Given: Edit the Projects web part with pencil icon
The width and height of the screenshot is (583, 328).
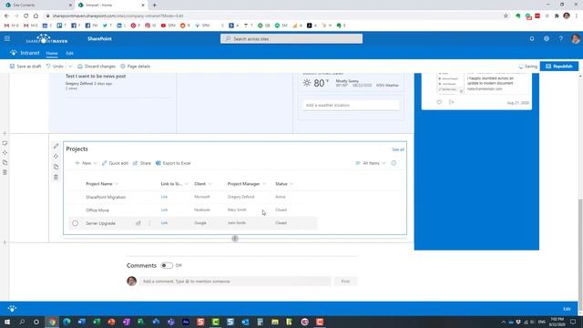Looking at the screenshot, I should [x=56, y=146].
